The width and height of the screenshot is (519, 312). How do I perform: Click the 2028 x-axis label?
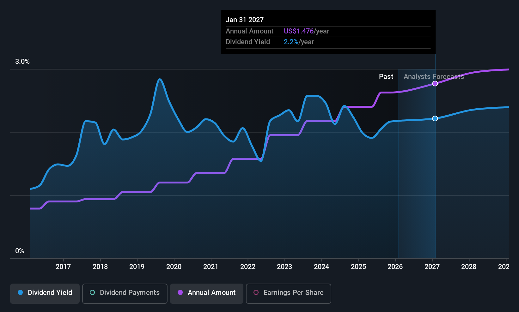pyautogui.click(x=469, y=267)
